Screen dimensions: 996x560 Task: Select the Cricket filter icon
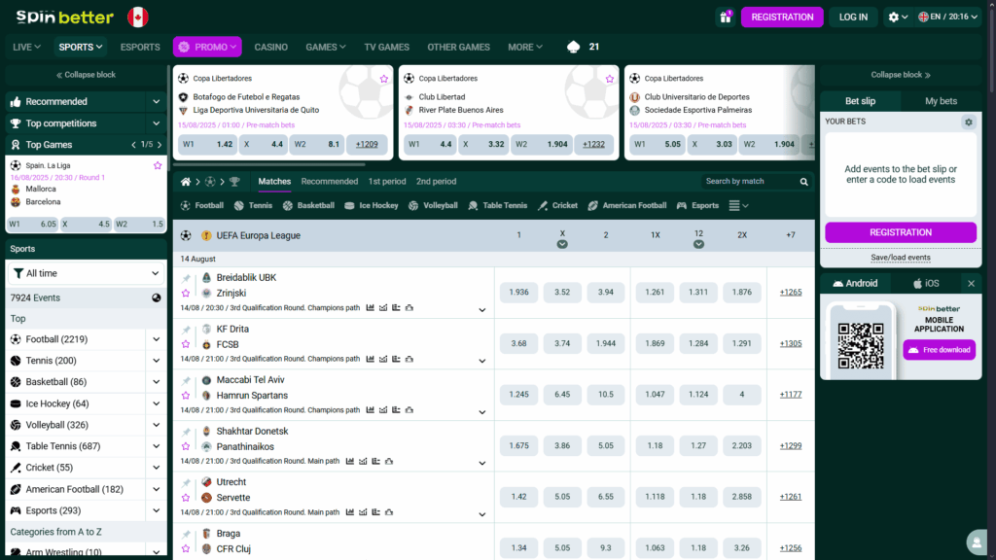545,204
